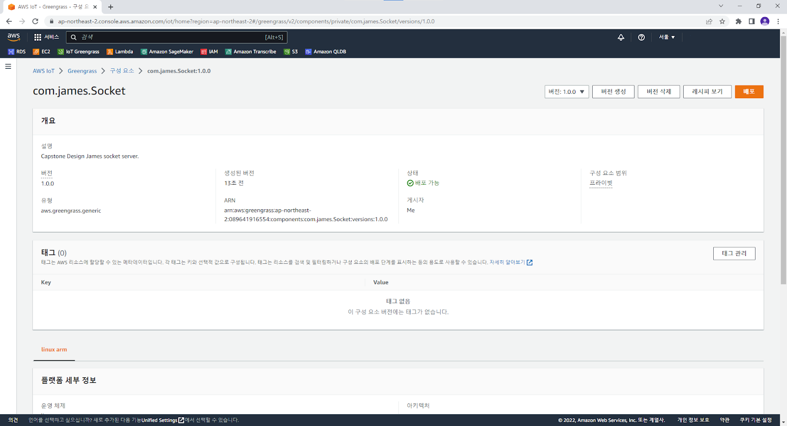Click the 버전 삭제 button
The image size is (787, 426).
point(659,92)
